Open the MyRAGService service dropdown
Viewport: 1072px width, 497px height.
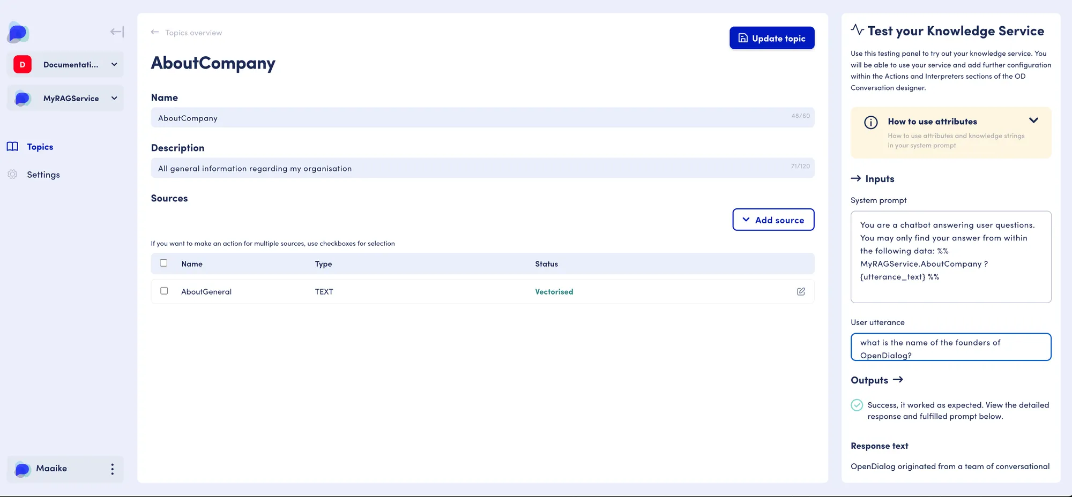[x=65, y=99]
